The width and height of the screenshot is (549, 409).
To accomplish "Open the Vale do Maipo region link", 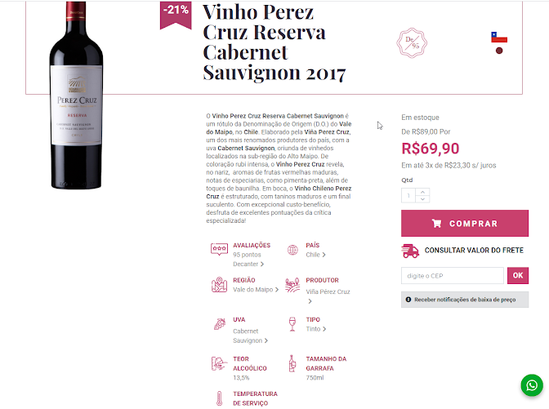I will (256, 290).
